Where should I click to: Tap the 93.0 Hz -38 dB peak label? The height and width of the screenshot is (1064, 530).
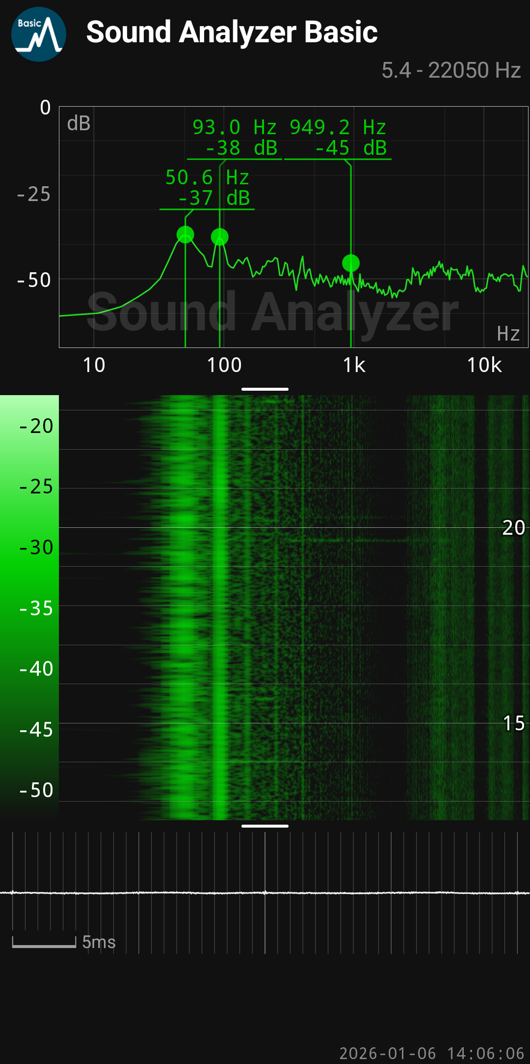click(x=235, y=138)
